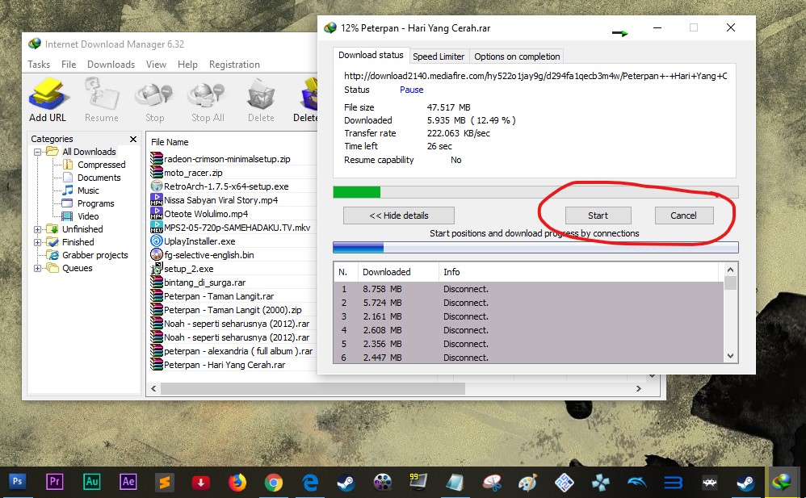Open After Effects from the taskbar

coord(128,482)
